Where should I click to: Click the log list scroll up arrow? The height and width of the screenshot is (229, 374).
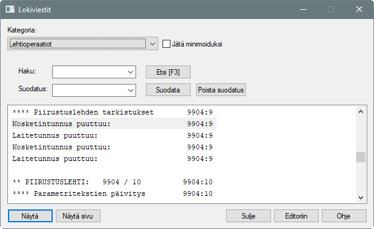pyautogui.click(x=361, y=111)
